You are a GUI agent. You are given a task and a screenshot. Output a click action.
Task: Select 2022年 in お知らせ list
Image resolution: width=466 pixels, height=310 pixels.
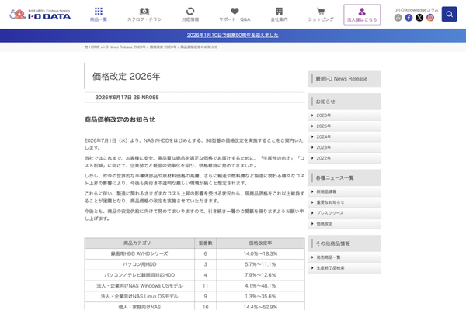click(x=344, y=158)
